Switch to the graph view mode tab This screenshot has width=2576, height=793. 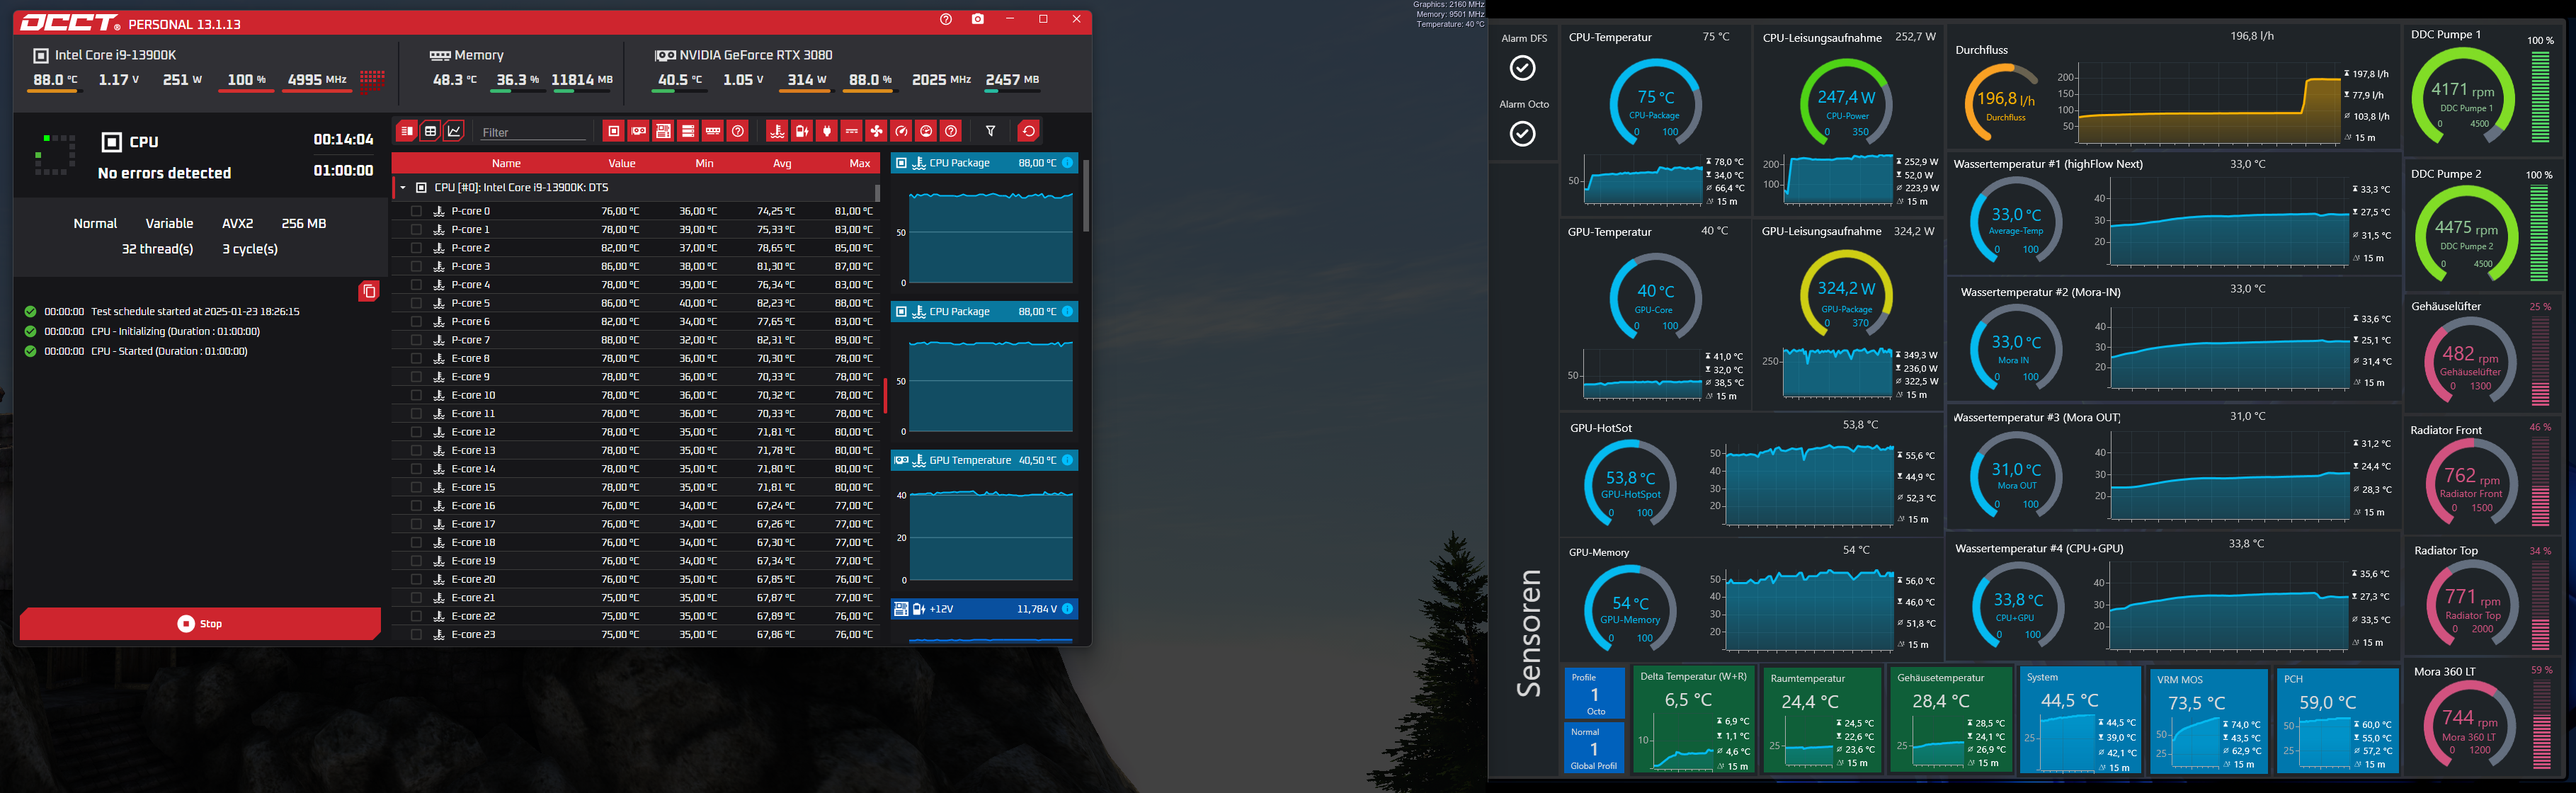454,131
